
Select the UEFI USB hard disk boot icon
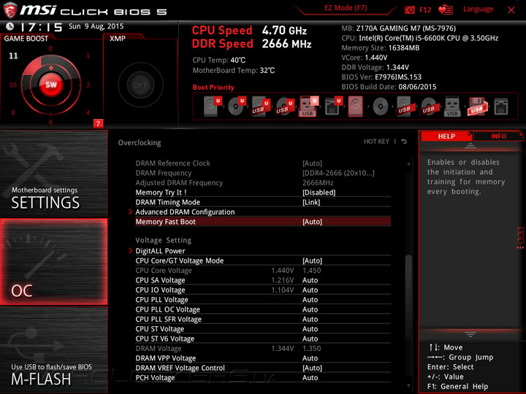(x=260, y=107)
